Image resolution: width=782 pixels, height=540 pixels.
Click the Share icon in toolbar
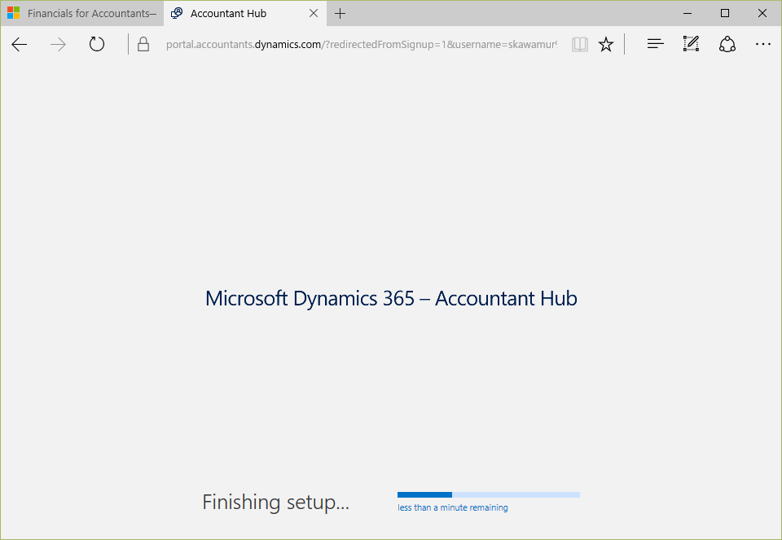click(727, 44)
